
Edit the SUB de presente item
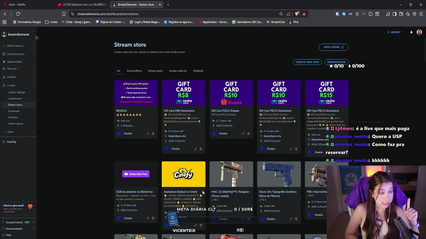pos(148,218)
